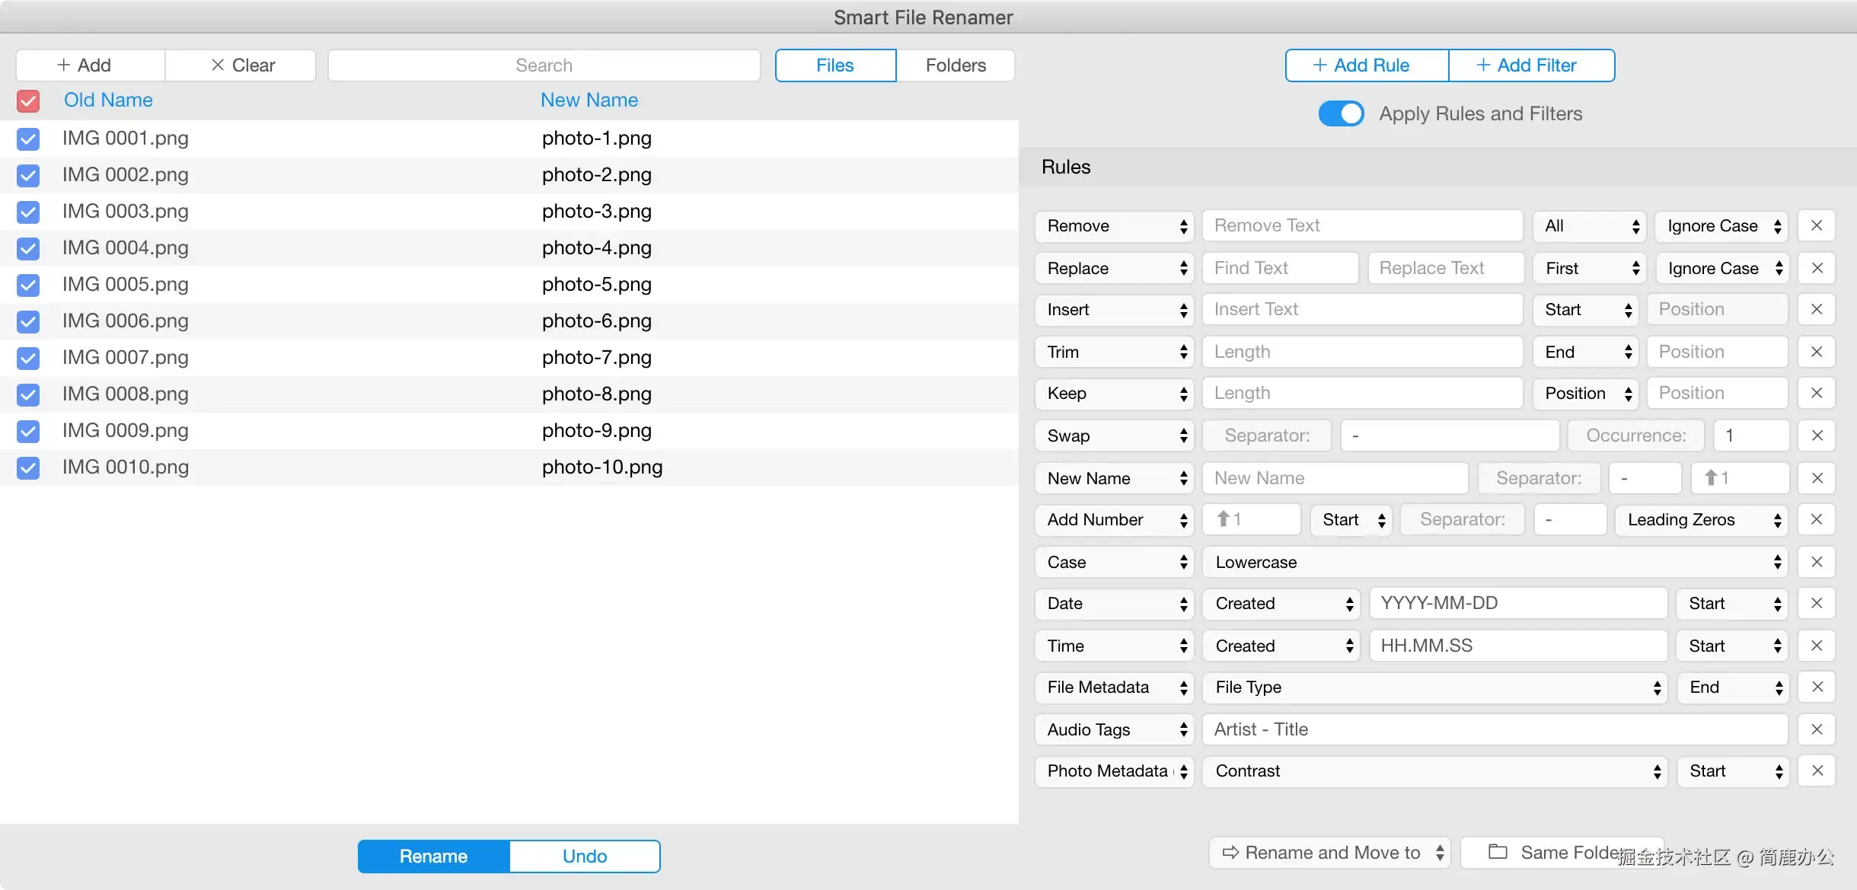Viewport: 1857px width, 890px height.
Task: Open the Leading Zeros dropdown
Action: [x=1702, y=520]
